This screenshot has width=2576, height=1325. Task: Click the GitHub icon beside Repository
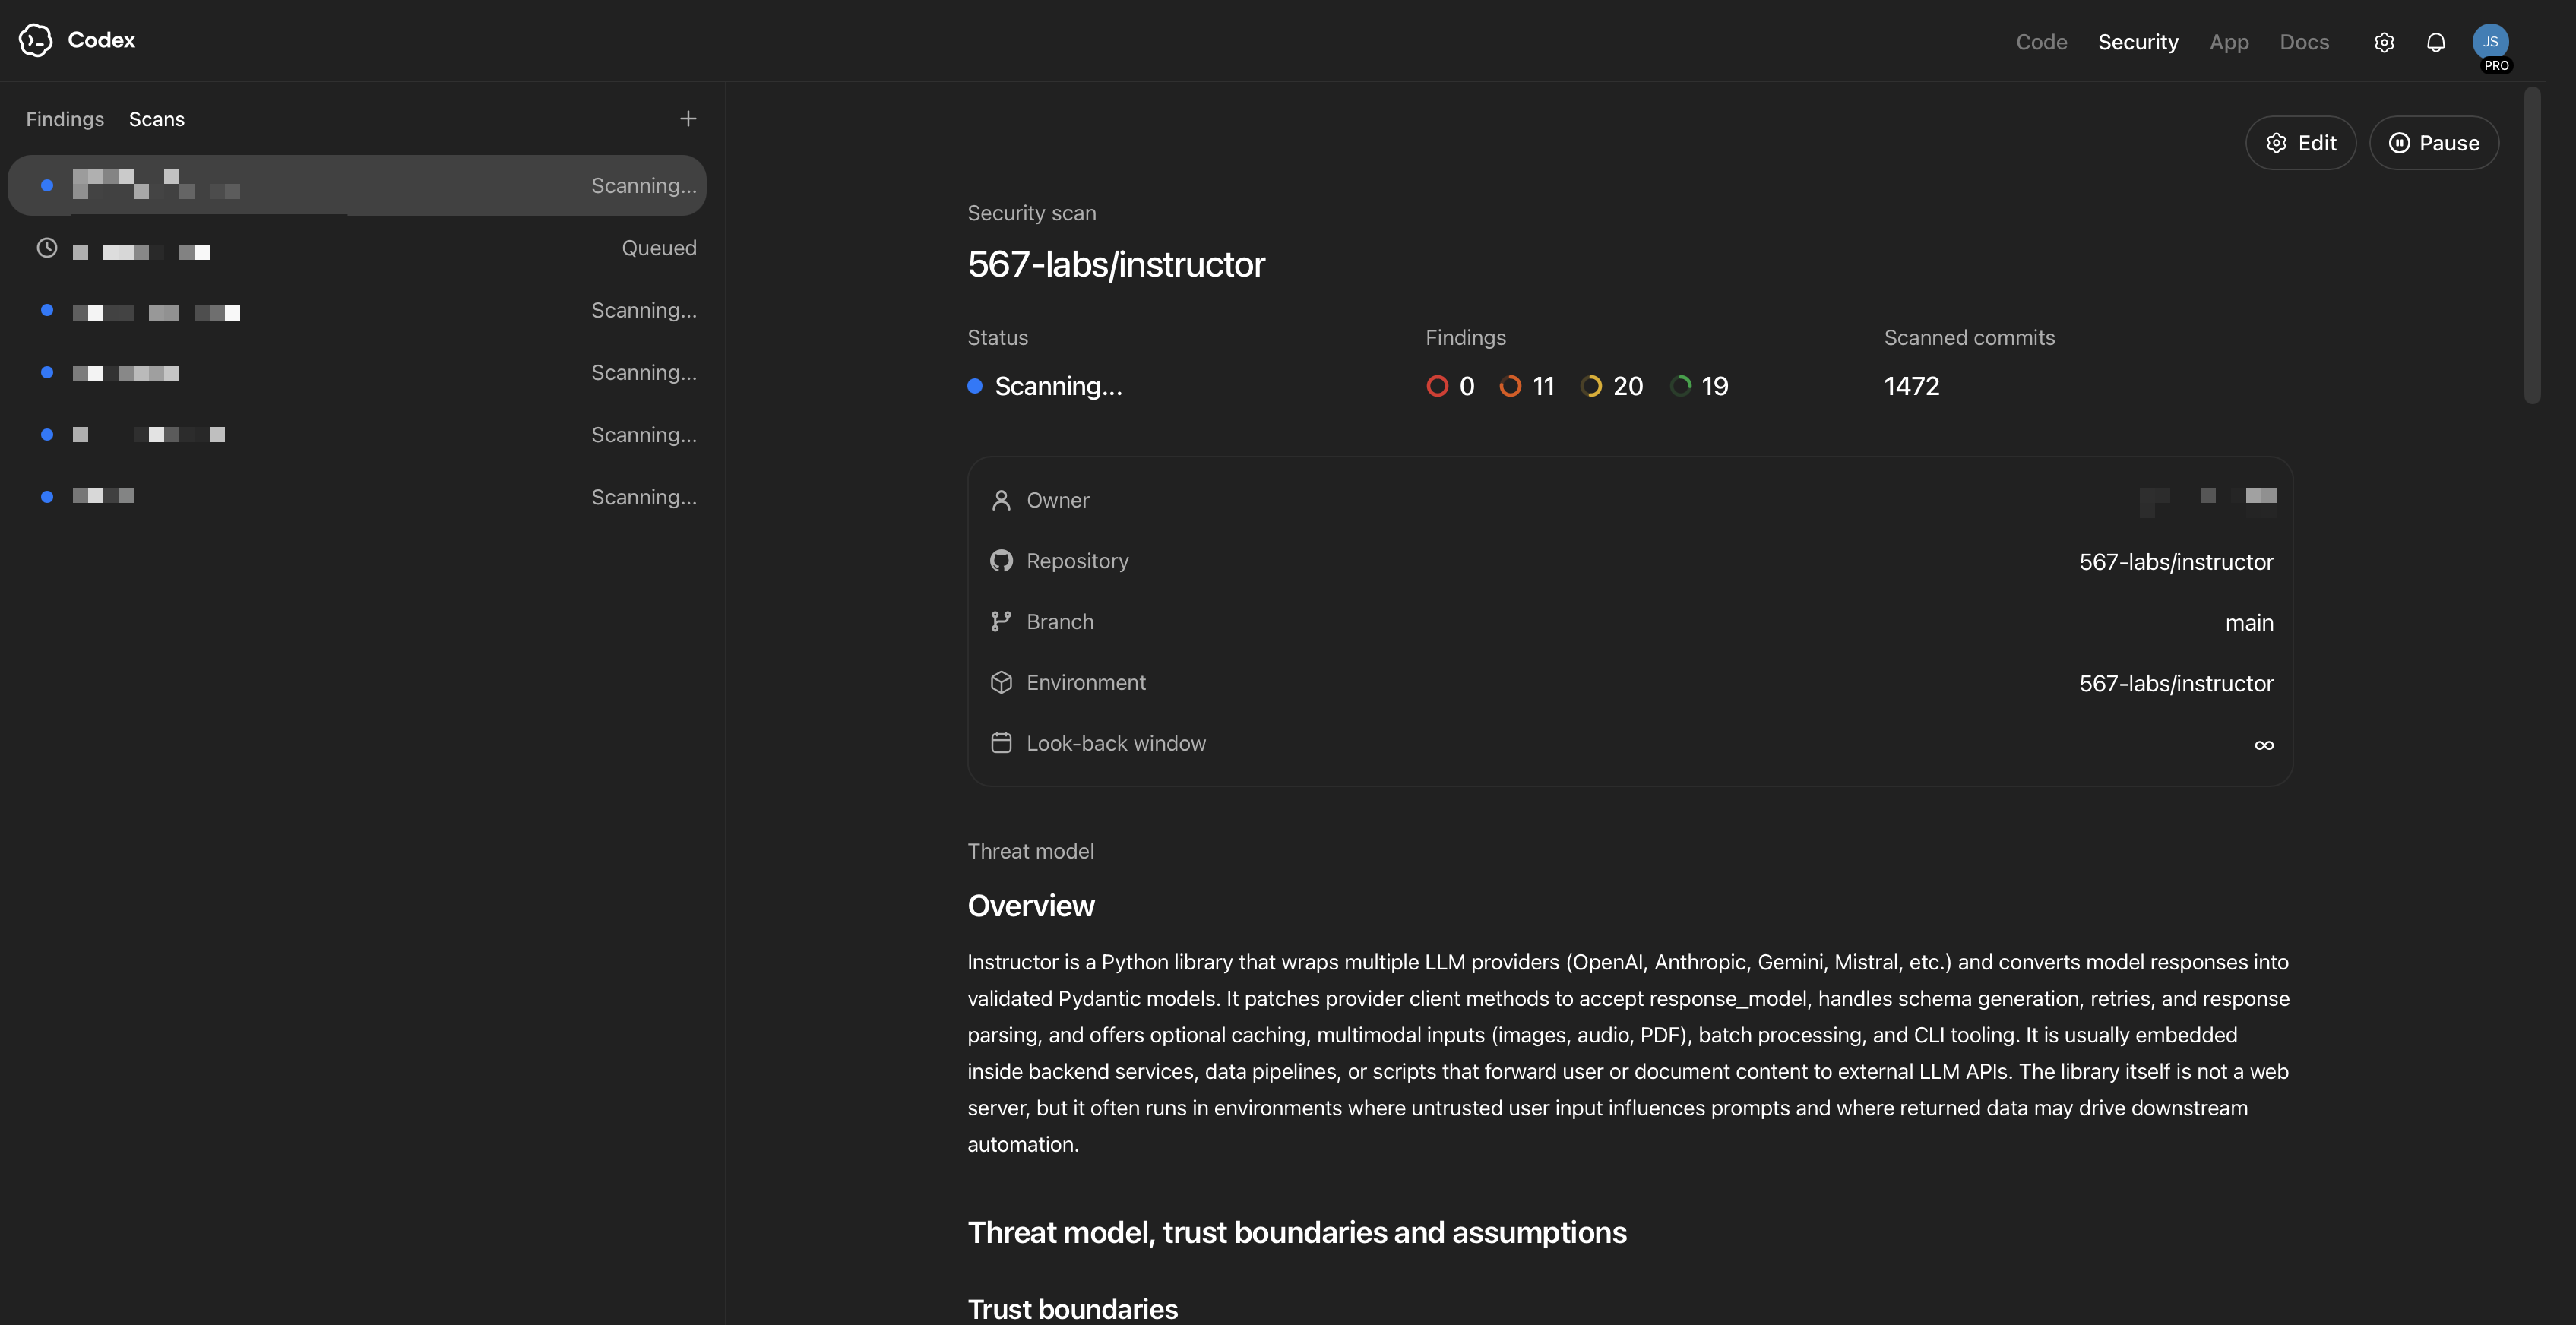click(x=1002, y=561)
